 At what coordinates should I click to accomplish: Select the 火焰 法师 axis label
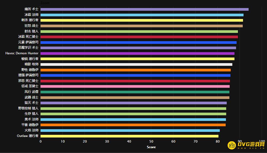point(31,131)
